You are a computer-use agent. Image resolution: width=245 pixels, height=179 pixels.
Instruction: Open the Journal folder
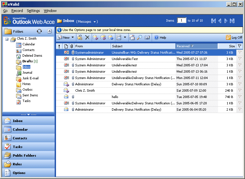click(x=27, y=72)
